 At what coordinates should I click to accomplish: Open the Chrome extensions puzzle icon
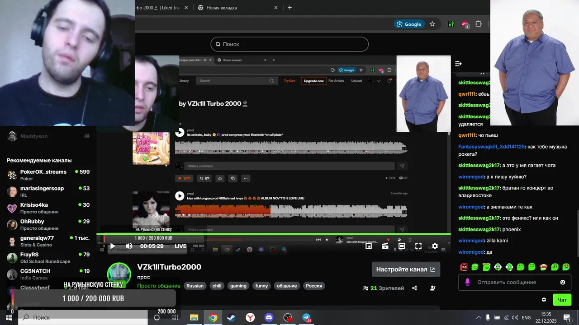479,24
